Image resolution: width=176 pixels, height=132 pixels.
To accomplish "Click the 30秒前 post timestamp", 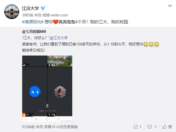I will tap(28, 15).
